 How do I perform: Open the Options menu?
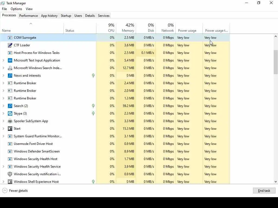[16, 9]
